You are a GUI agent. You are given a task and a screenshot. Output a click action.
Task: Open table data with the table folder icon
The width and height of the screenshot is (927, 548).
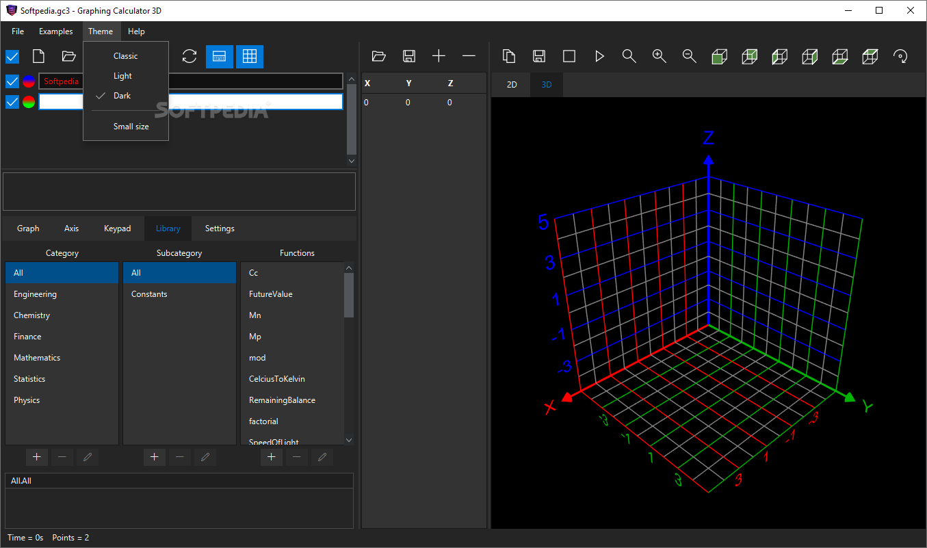[x=379, y=56]
